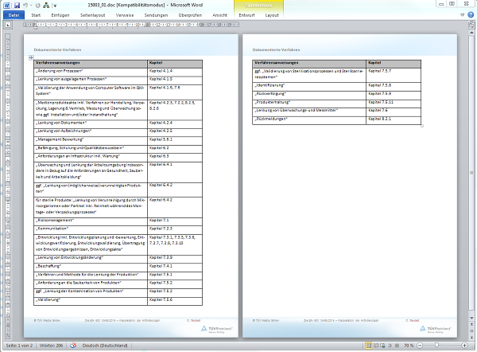Open the Select Browse Object button on the scrollbar
Screen dimensions: 477x352
[x=472, y=331]
